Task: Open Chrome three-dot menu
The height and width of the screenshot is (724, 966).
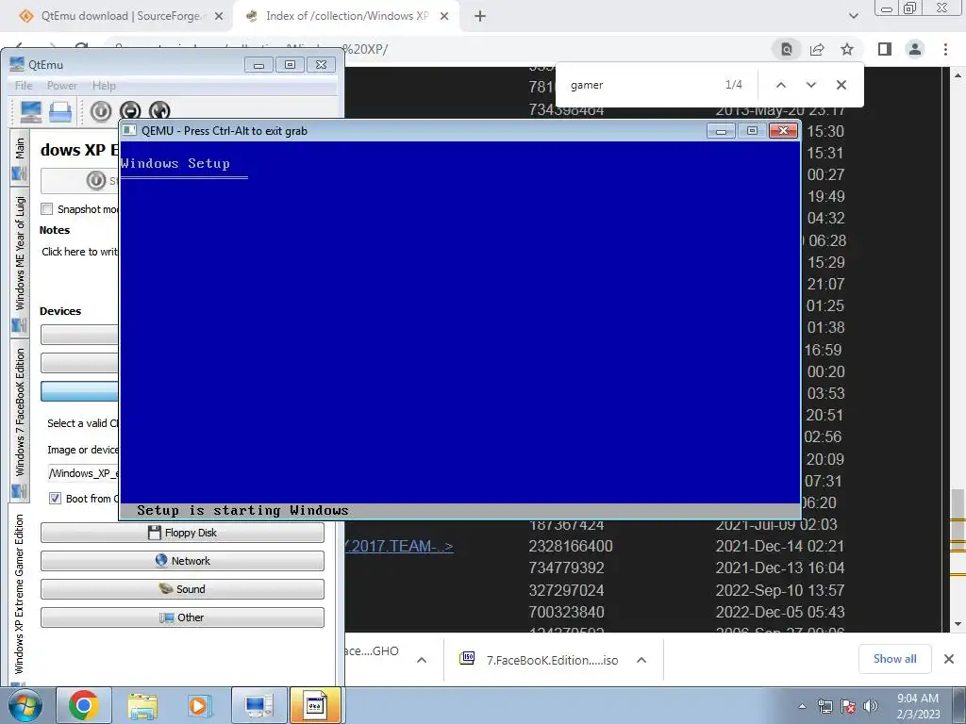Action: [945, 49]
